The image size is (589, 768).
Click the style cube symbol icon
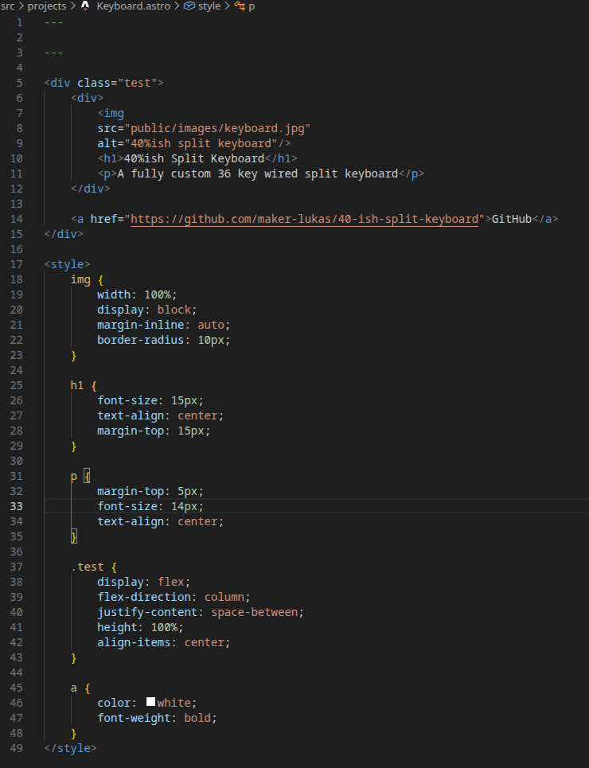point(189,6)
